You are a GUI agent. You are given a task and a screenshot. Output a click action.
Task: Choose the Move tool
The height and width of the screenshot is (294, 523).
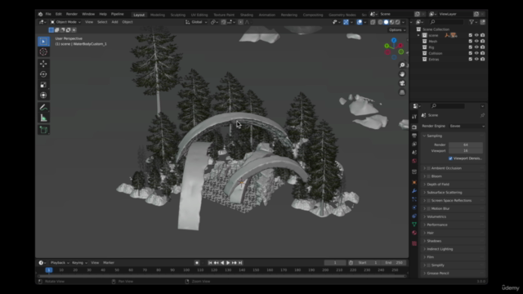43,64
